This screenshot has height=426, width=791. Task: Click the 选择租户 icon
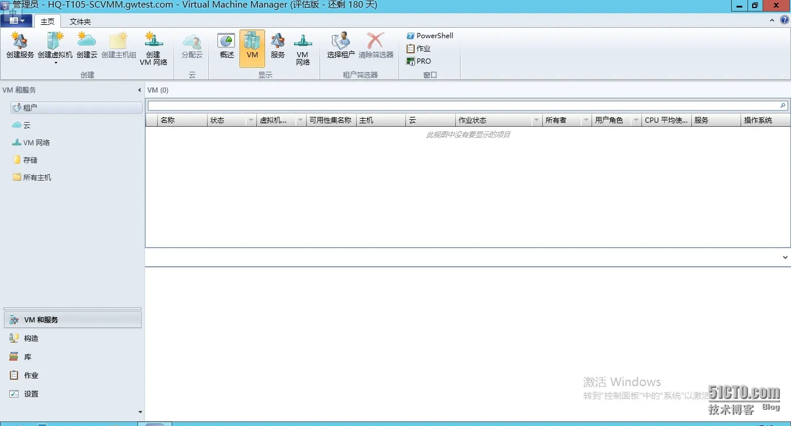click(x=341, y=46)
